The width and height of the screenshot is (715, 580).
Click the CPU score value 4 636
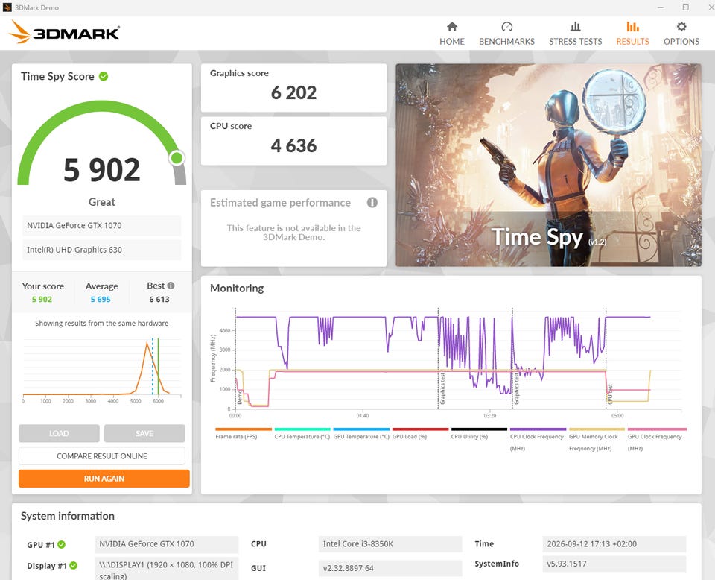click(x=293, y=146)
